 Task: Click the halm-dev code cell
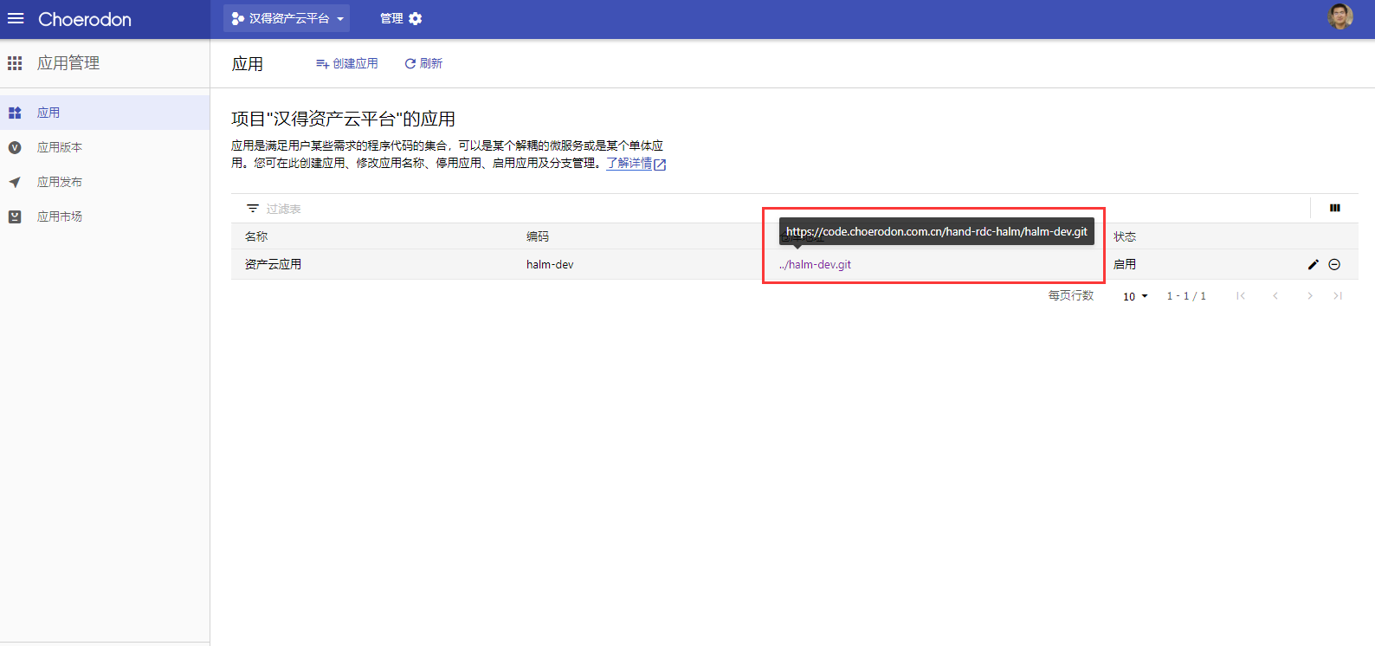point(550,264)
